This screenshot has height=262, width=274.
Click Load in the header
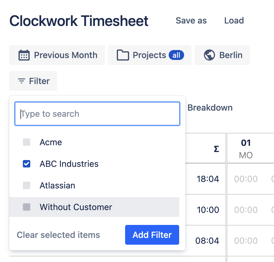click(x=234, y=21)
